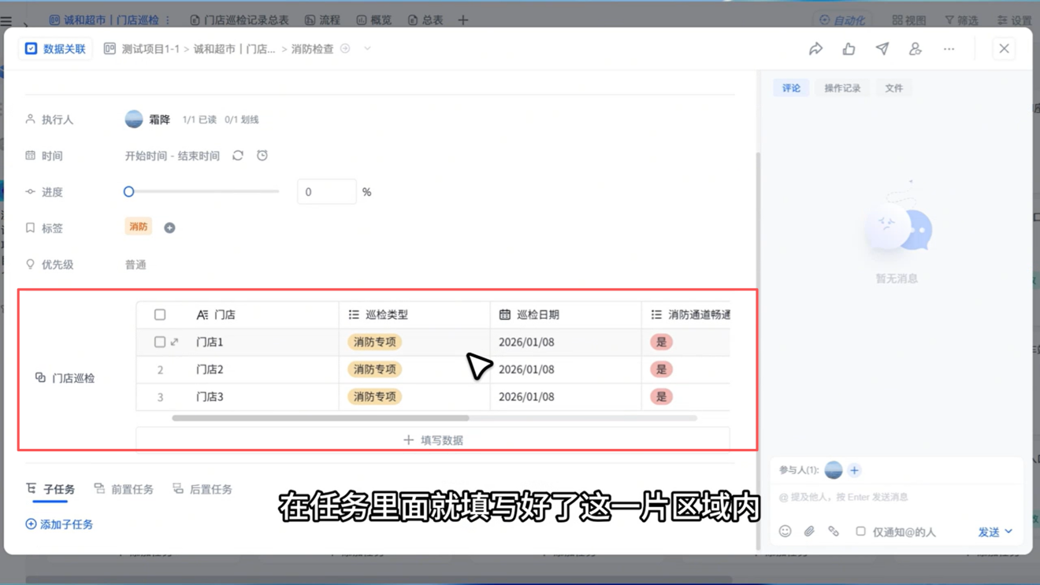Screen dimensions: 1040x585
Task: Click 测试项目1-1 in breadcrumb
Action: click(x=150, y=49)
